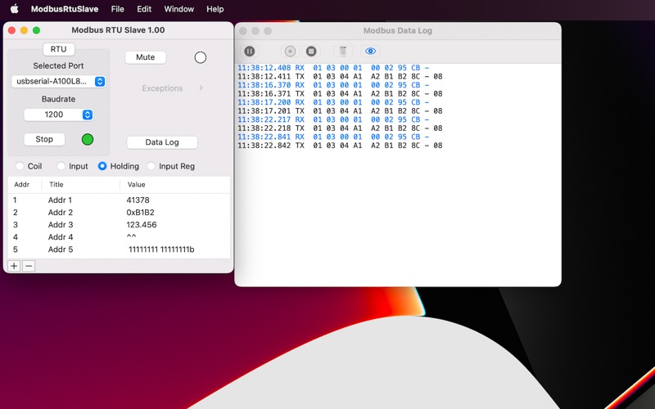Click log line 11:38:12.408 RX
The width and height of the screenshot is (655, 409).
333,68
